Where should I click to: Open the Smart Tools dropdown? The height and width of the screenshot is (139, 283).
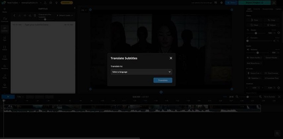65,16
